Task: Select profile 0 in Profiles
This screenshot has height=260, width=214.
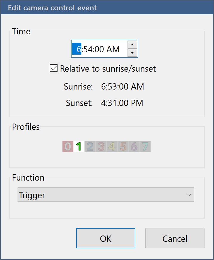Action: 68,147
